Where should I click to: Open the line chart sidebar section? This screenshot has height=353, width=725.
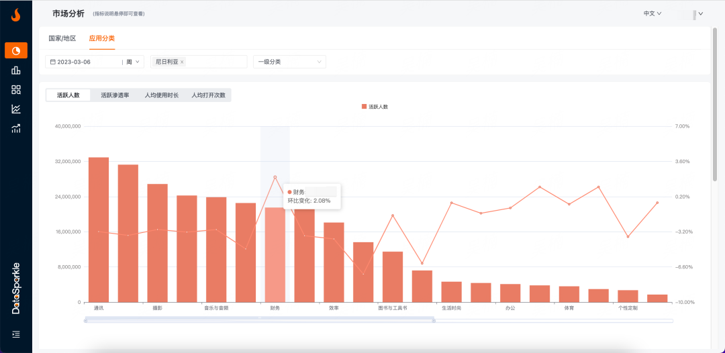tap(16, 109)
